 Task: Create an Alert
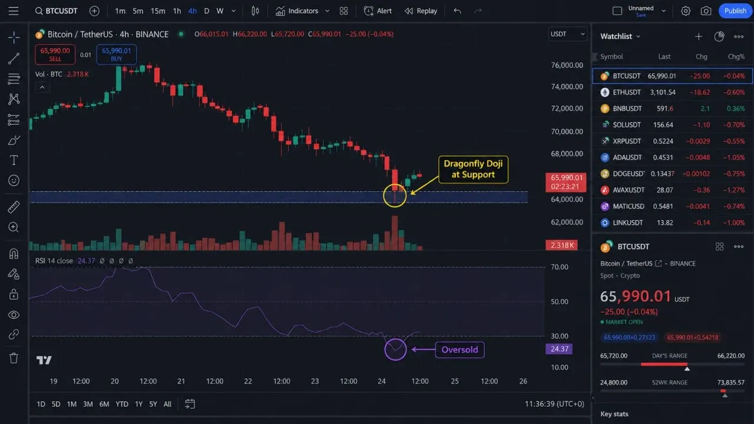click(378, 11)
